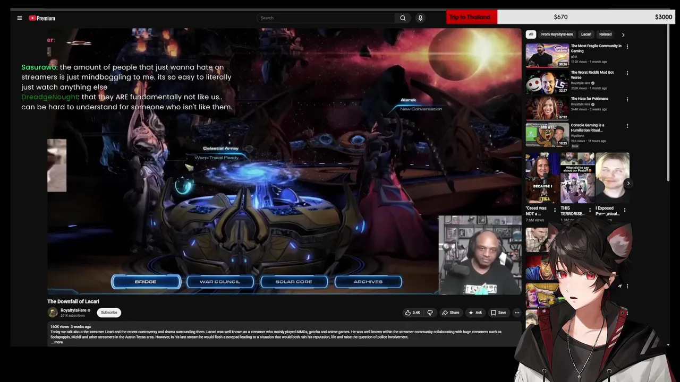Like the video with 5.4K thumbs up
680x382 pixels.
pyautogui.click(x=413, y=312)
